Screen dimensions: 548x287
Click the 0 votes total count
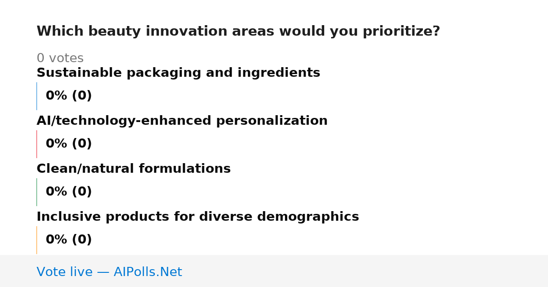[x=60, y=58]
